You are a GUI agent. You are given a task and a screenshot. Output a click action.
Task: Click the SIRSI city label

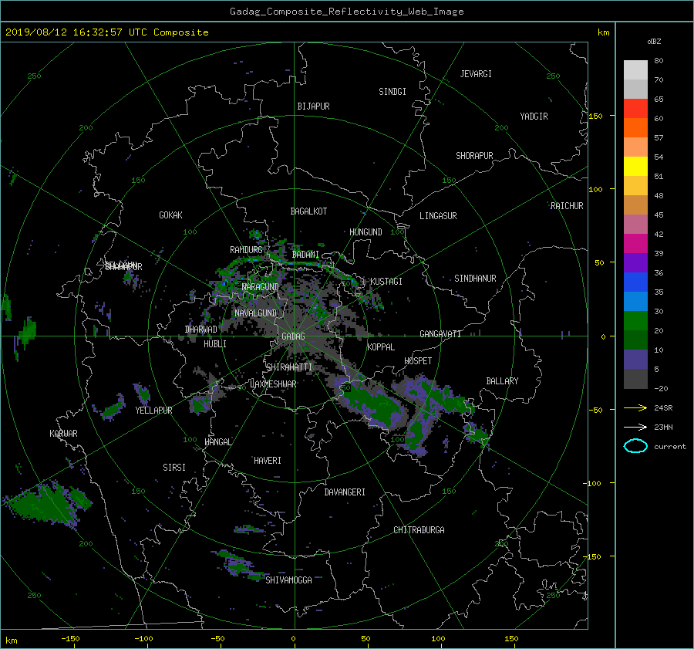coord(174,468)
